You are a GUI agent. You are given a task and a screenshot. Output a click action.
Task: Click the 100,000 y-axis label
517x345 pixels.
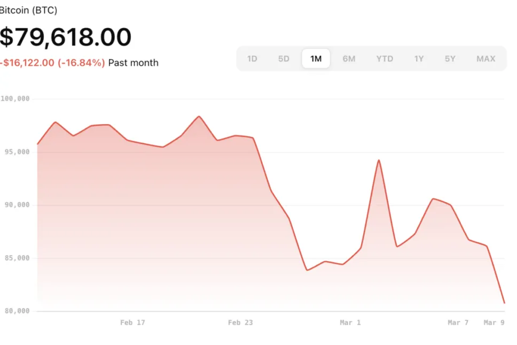point(15,99)
